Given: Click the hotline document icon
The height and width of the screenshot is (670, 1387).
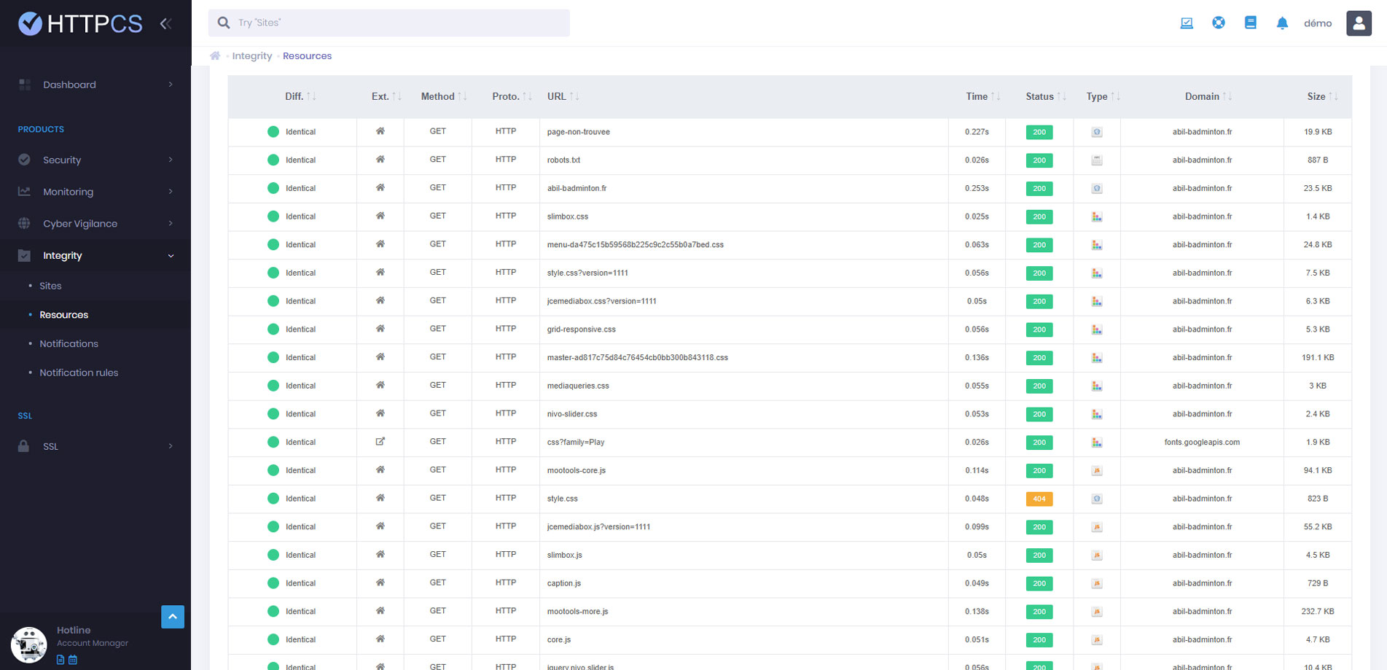Looking at the screenshot, I should point(60,660).
